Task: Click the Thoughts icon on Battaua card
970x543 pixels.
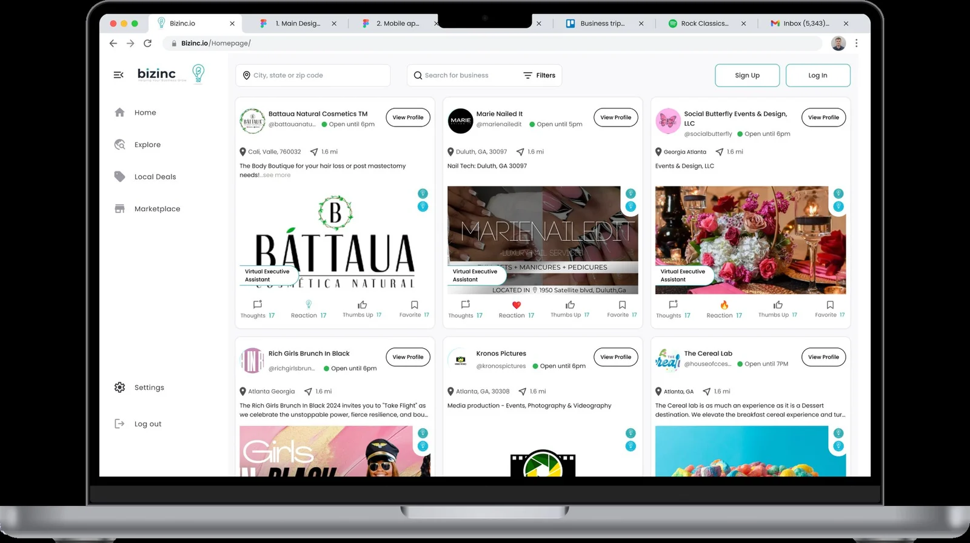Action: (258, 304)
